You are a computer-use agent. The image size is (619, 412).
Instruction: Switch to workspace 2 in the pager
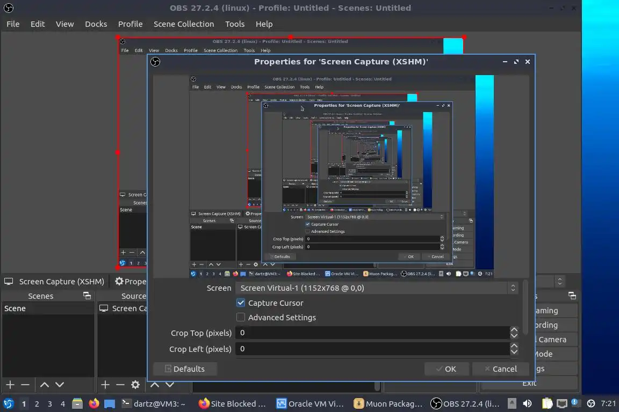[x=37, y=404]
